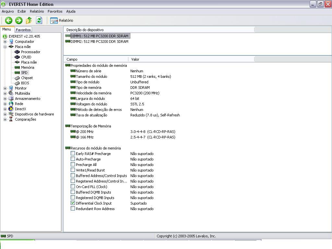Toggle the Buffered DQMB Inputs checkbox

(x=73, y=192)
